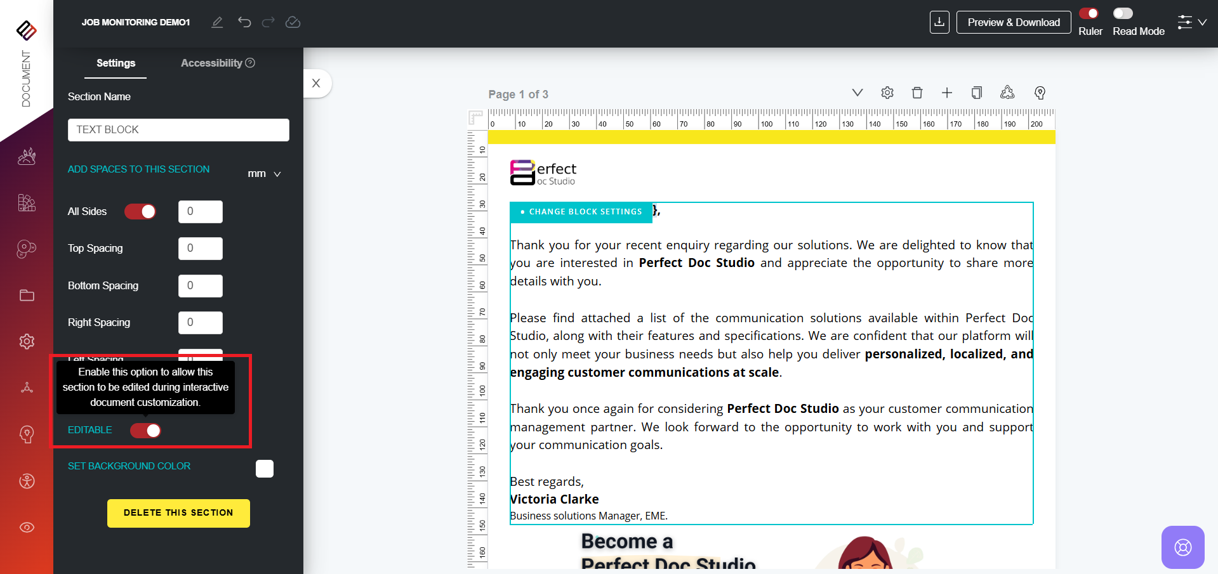Click the download icon in top bar
Viewport: 1218px width, 574px height.
[939, 22]
